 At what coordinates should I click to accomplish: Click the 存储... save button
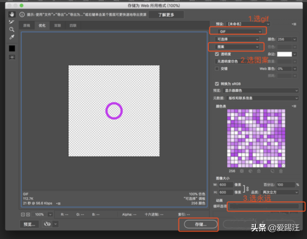tap(200, 224)
